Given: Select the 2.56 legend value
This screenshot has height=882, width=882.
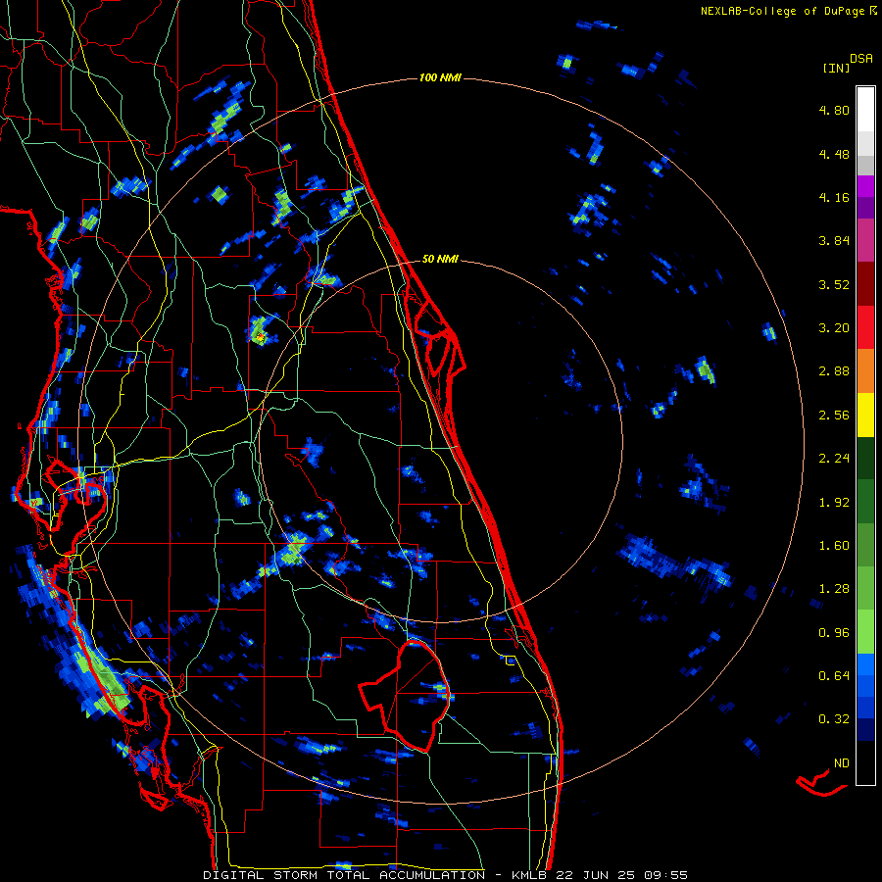Looking at the screenshot, I should (834, 416).
